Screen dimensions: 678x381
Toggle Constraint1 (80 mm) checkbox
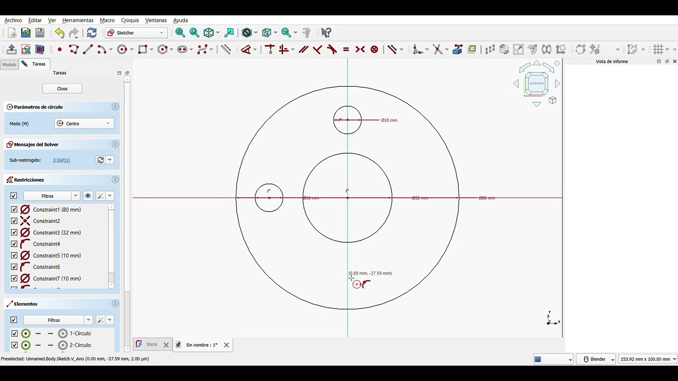14,210
